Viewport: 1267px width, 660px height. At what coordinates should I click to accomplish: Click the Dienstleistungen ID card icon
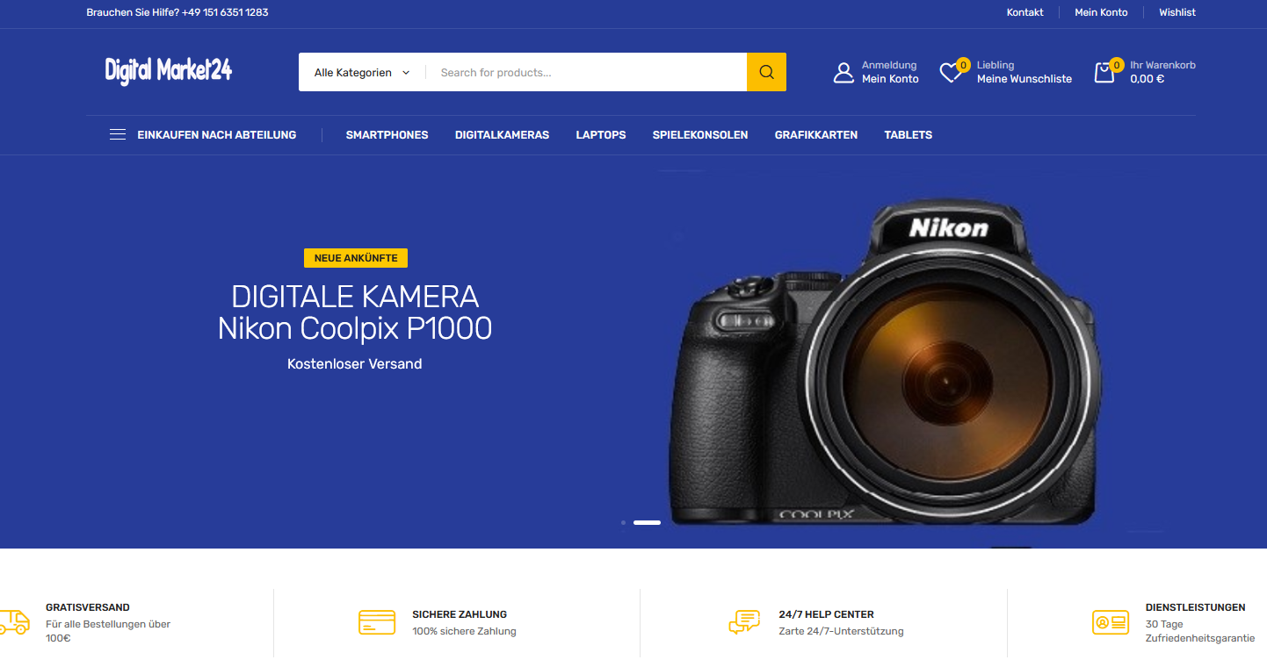tap(1111, 622)
